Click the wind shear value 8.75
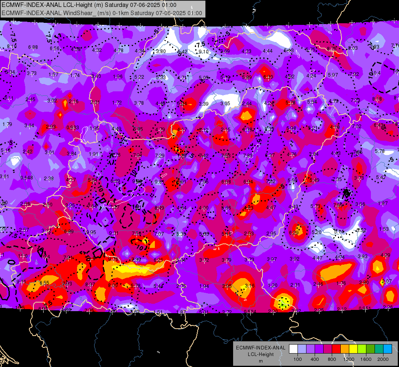Viewport: 399px width, 367px height. click(x=332, y=49)
